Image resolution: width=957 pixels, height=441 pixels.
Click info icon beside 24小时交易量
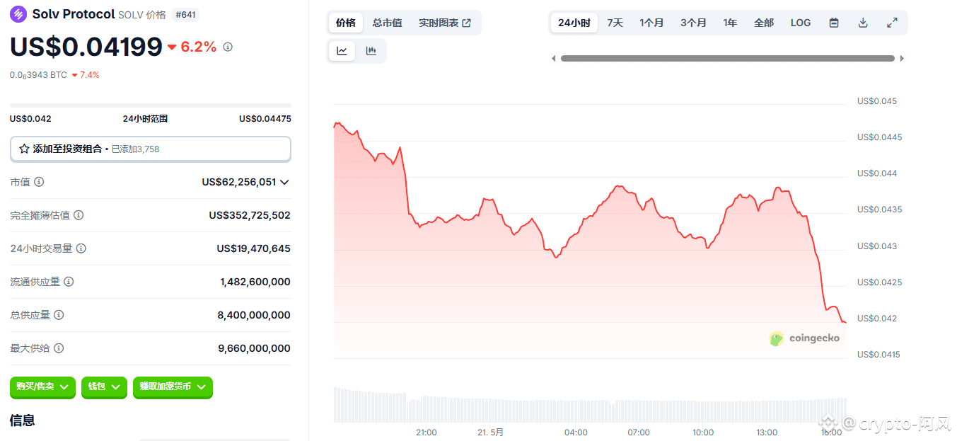pos(81,248)
